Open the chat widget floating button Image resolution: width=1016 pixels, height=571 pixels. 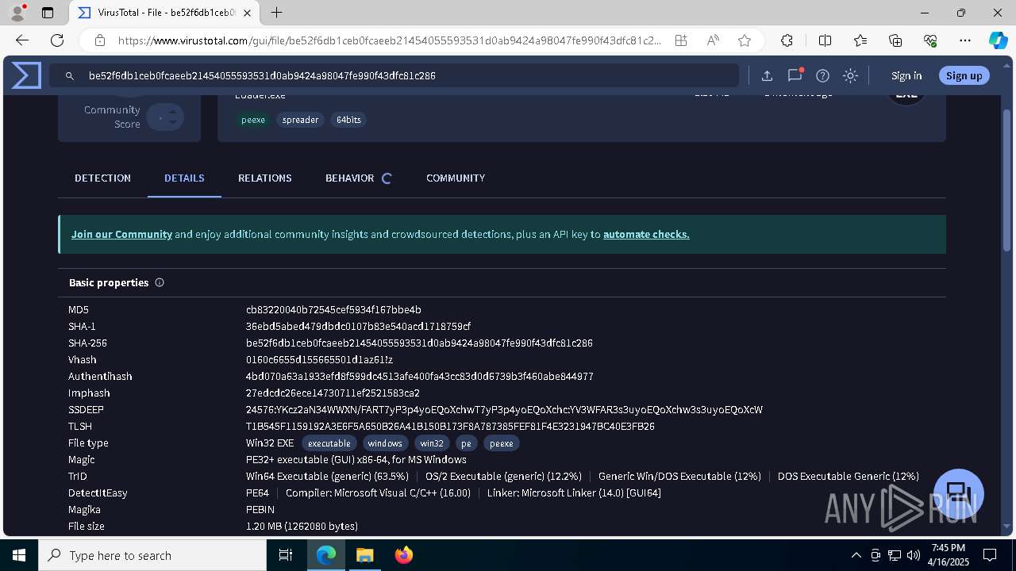[959, 493]
